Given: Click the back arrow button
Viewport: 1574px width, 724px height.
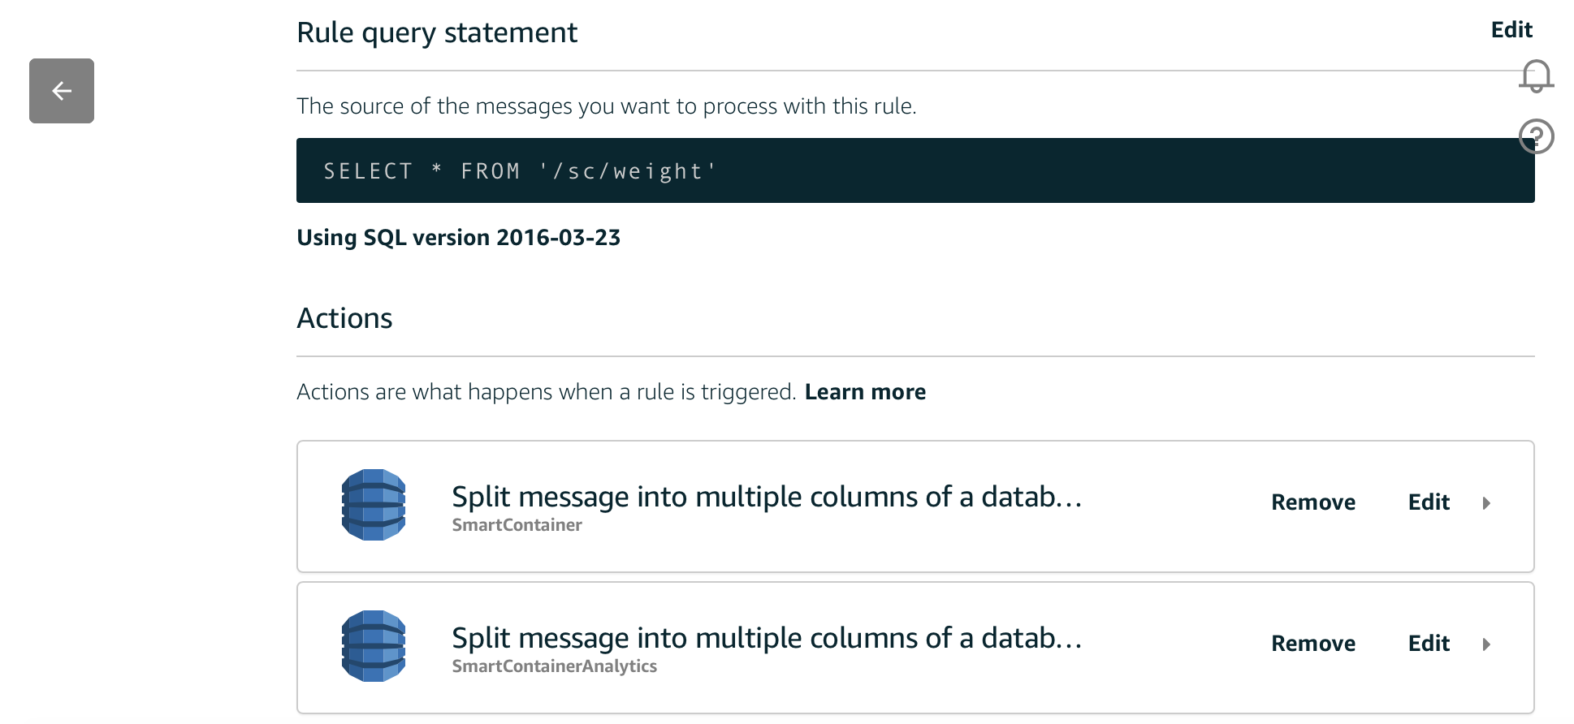Looking at the screenshot, I should (x=62, y=91).
